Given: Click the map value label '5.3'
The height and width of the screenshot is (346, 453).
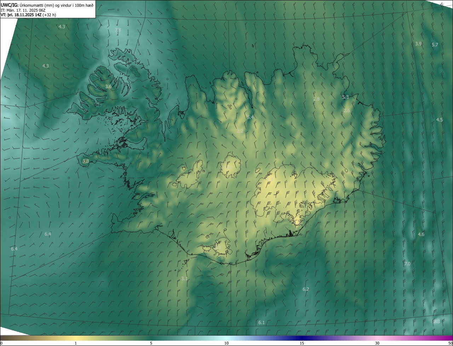Looking at the screenshot, I should [345, 97].
